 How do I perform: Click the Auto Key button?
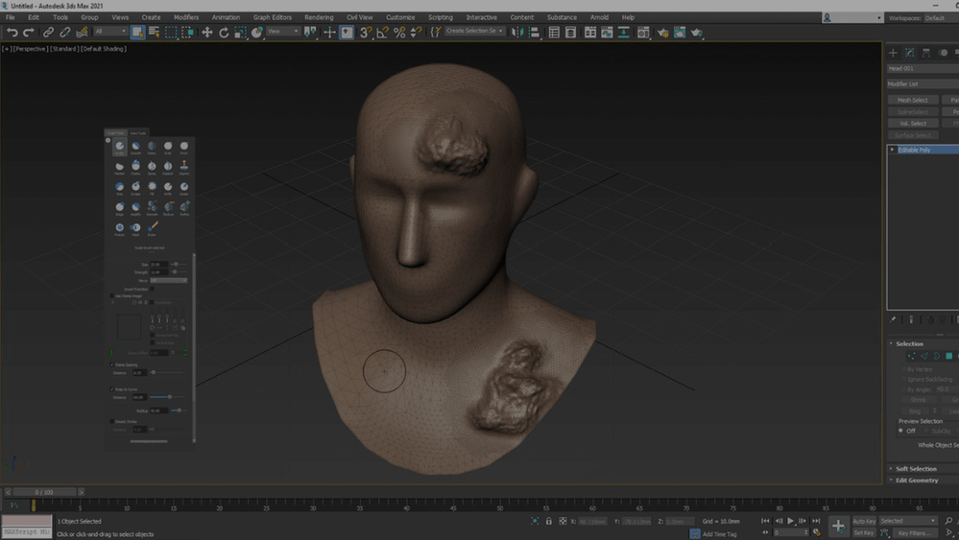tap(864, 521)
